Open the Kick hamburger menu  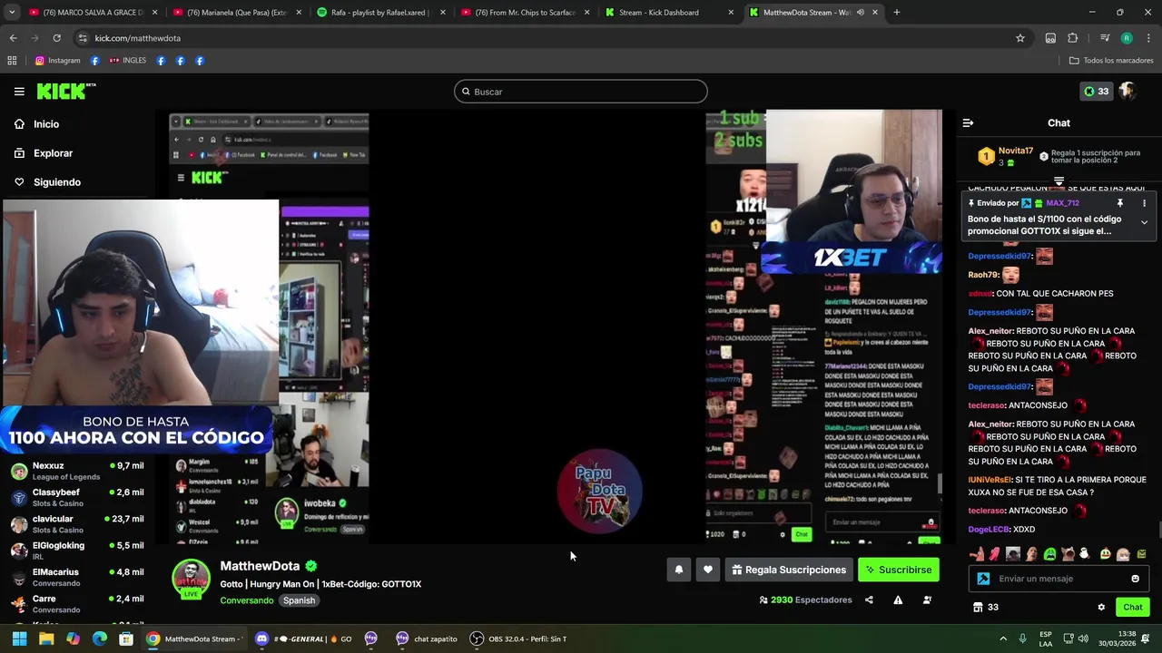pos(19,92)
